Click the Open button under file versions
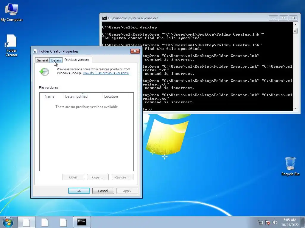 tap(73, 177)
